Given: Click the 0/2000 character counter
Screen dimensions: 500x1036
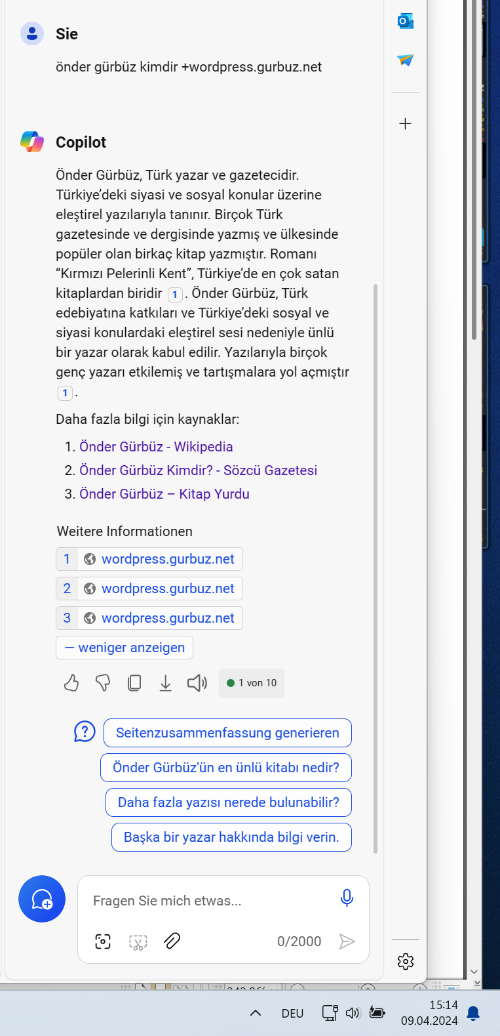Looking at the screenshot, I should [299, 942].
